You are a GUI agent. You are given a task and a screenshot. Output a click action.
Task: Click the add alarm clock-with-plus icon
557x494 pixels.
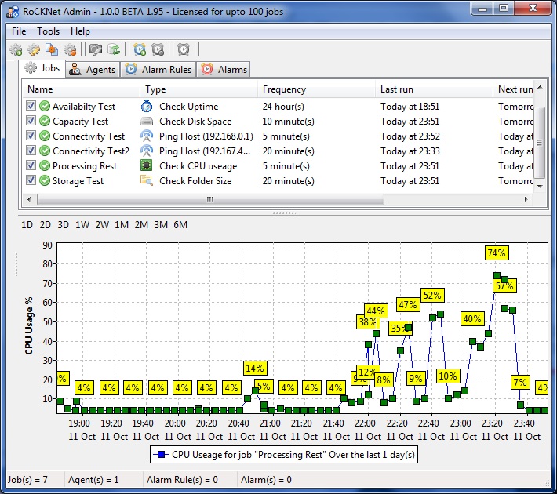pos(140,49)
